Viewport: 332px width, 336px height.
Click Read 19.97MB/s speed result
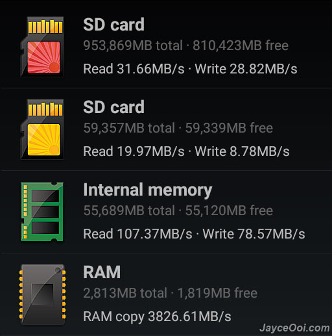134,151
